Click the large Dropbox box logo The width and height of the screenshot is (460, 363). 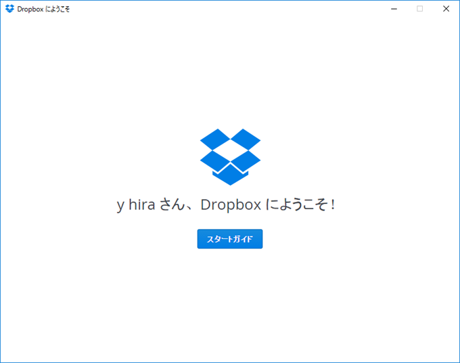[x=230, y=156]
